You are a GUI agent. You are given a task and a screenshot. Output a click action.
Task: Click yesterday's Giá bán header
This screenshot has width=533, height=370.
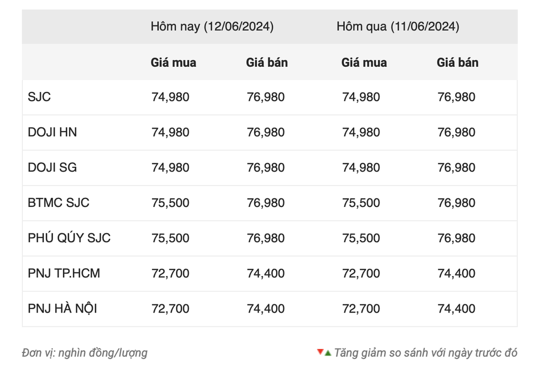(457, 62)
